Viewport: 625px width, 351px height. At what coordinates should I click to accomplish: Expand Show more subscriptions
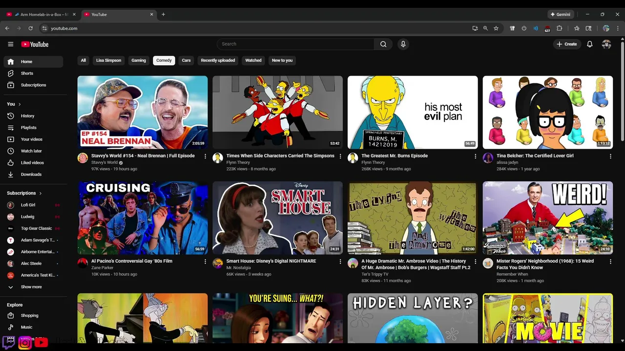point(33,287)
